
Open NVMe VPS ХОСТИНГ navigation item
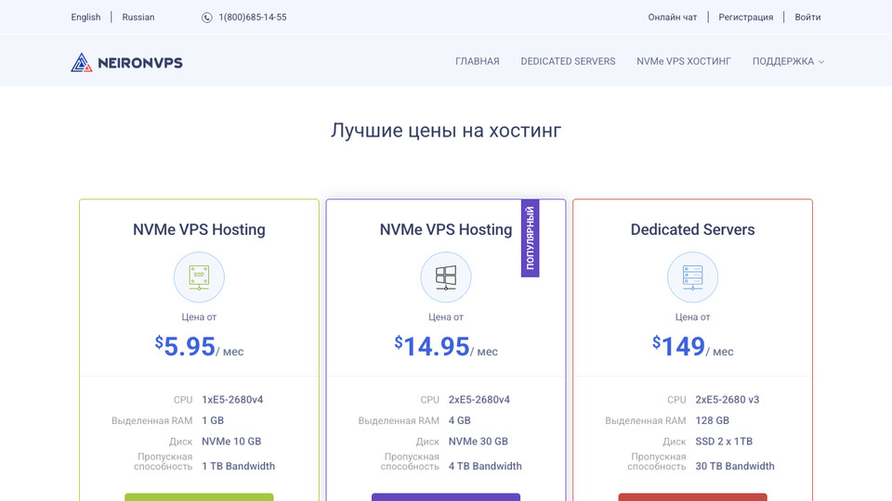684,62
